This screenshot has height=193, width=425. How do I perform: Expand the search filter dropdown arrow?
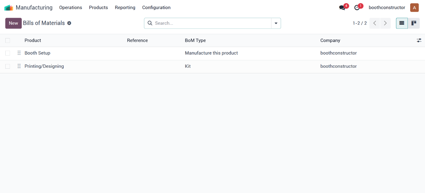pos(276,23)
